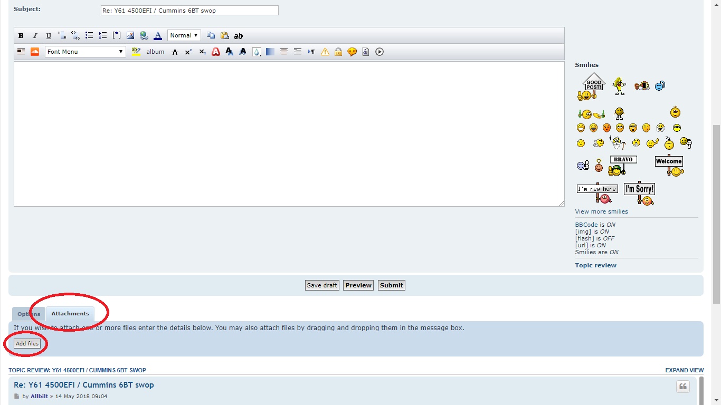This screenshot has width=721, height=405.
Task: Insert superscript x² formatting
Action: point(188,52)
